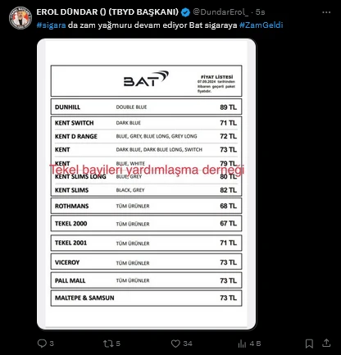This screenshot has height=355, width=341.
Task: Click the repost count 5
Action: tap(118, 344)
